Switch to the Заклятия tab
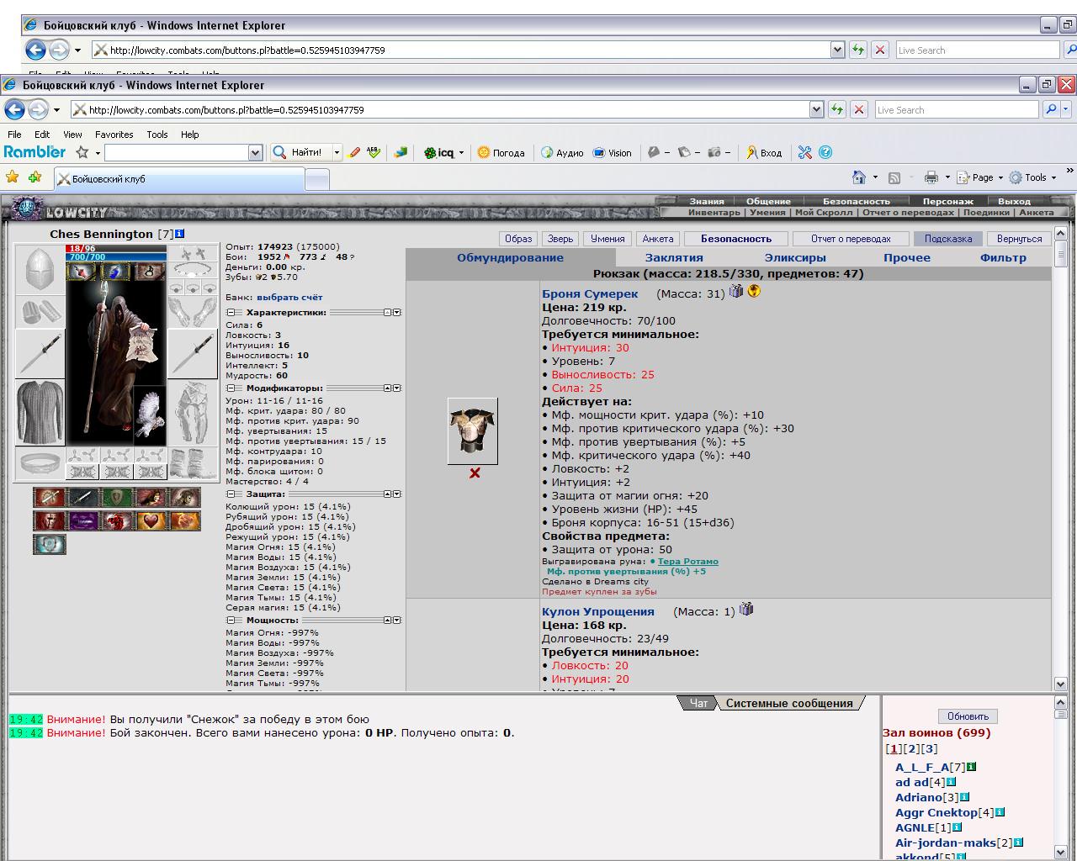 674,258
